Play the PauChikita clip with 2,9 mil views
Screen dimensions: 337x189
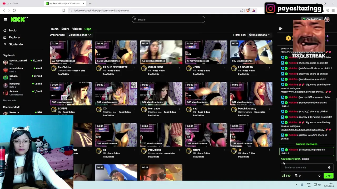71,52
